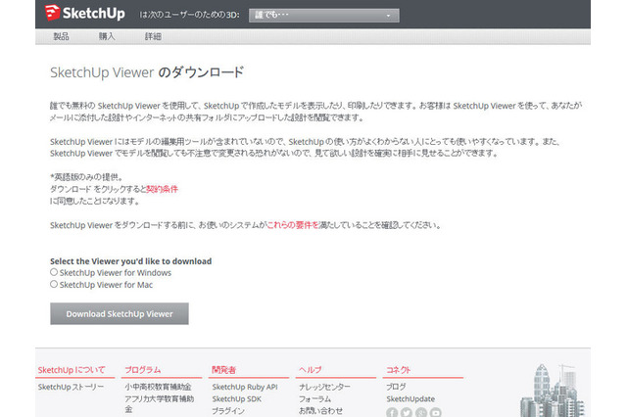Open the 契約条件 terms link
Image resolution: width=627 pixels, height=417 pixels.
pyautogui.click(x=162, y=187)
